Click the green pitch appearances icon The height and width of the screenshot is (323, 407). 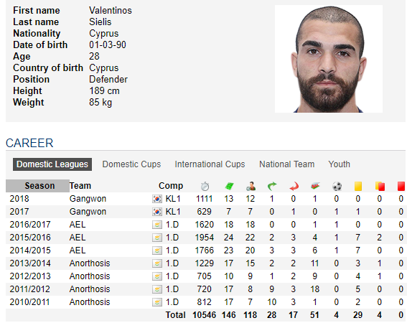[229, 186]
